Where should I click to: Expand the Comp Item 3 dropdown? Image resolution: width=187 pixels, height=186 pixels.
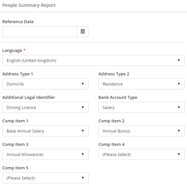pos(45,154)
